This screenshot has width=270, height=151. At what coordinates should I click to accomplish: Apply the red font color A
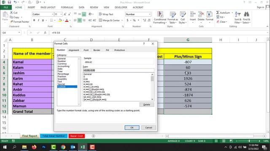67,21
